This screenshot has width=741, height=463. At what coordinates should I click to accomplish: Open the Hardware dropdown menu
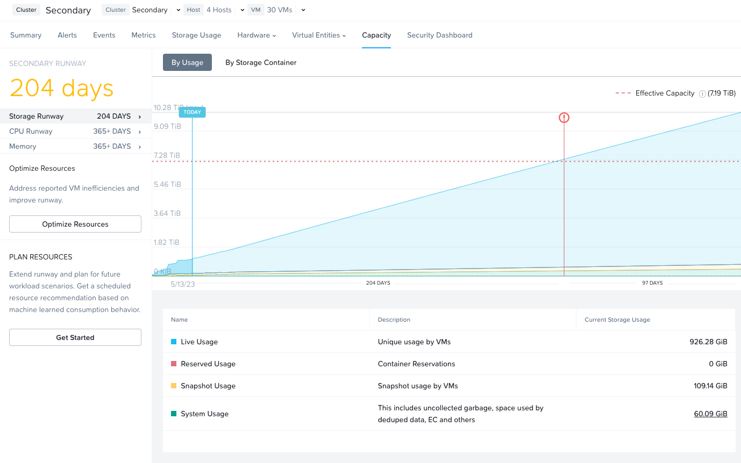[256, 35]
